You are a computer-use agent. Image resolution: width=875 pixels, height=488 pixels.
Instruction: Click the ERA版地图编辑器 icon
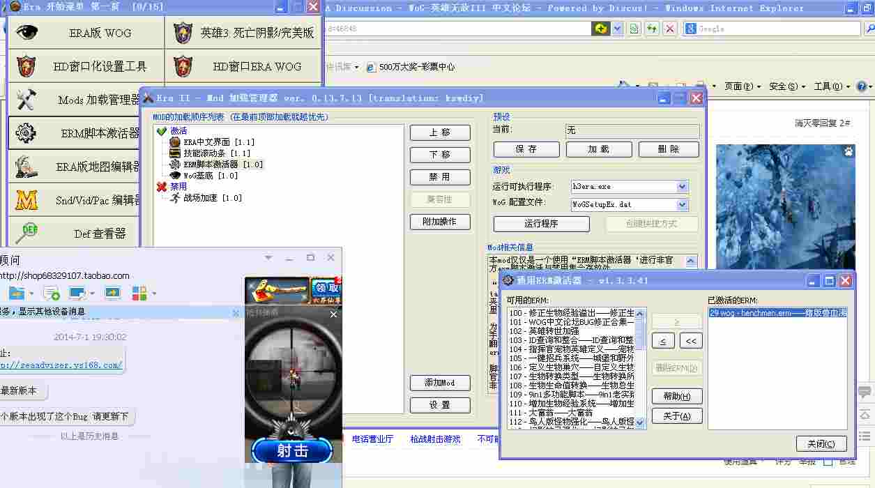click(26, 166)
